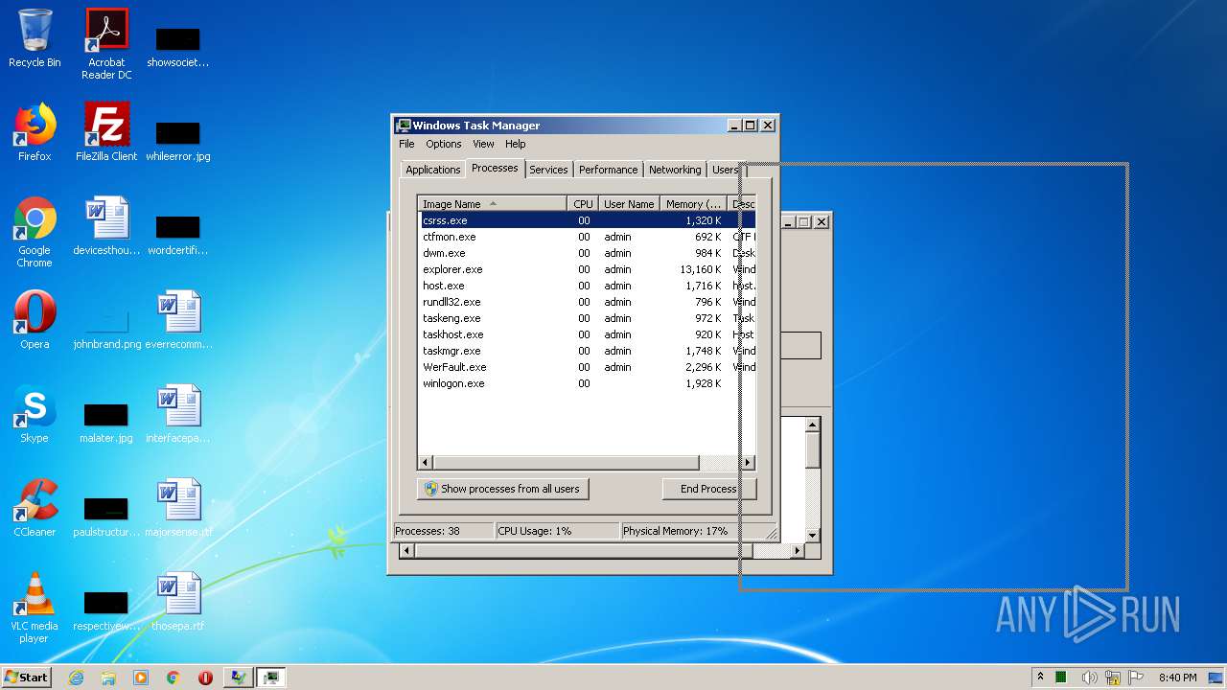This screenshot has width=1227, height=690.
Task: Switch to the Users tab
Action: click(725, 170)
